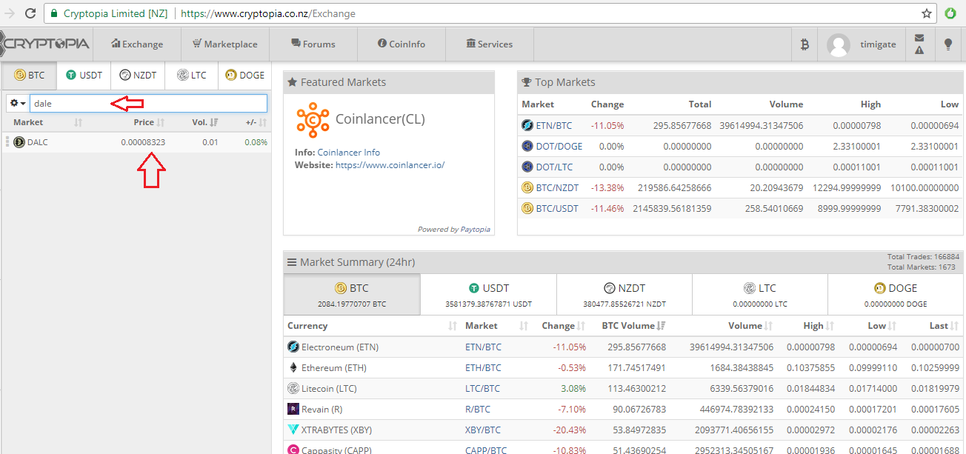Switch Market Summary to DOGE tab
This screenshot has height=454, width=966.
(x=896, y=295)
